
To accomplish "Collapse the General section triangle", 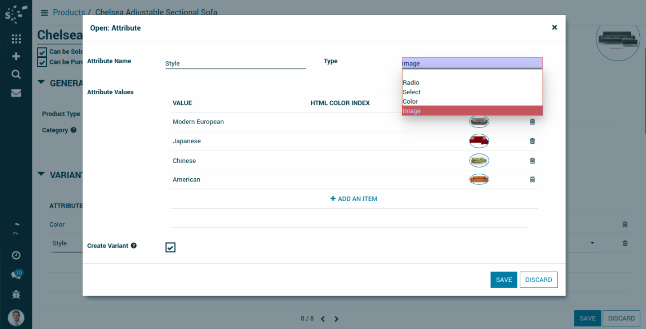I will click(41, 82).
